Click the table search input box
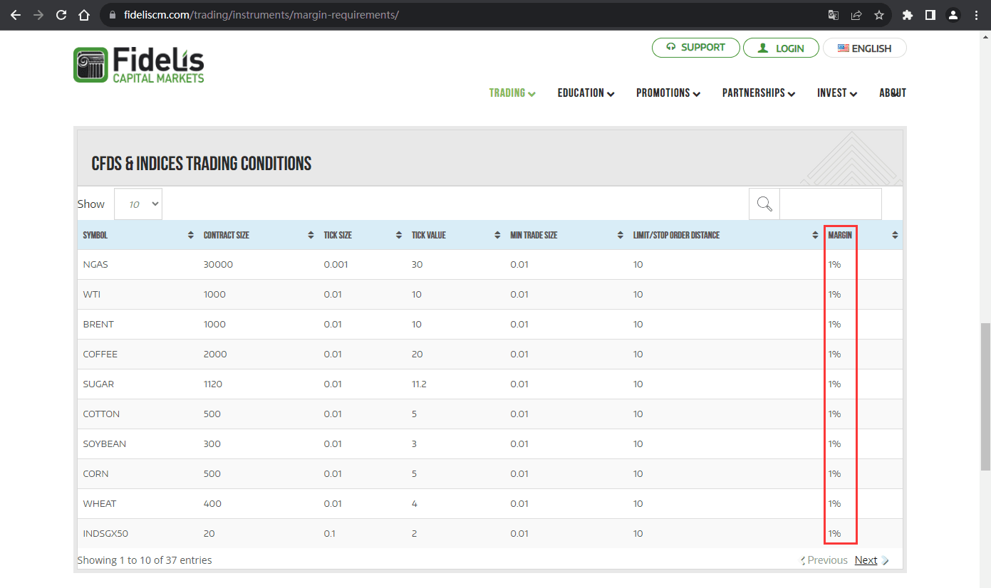Screen dimensions: 991x588 tap(831, 204)
